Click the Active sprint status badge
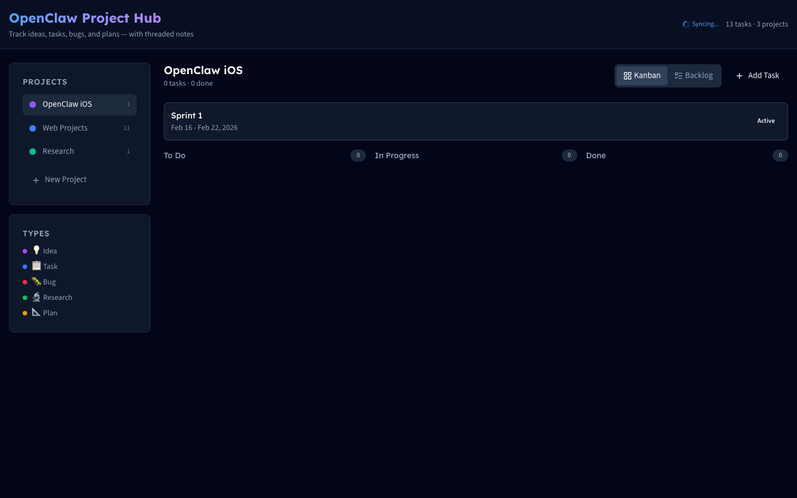Screen dimensions: 797x498 (x=766, y=121)
